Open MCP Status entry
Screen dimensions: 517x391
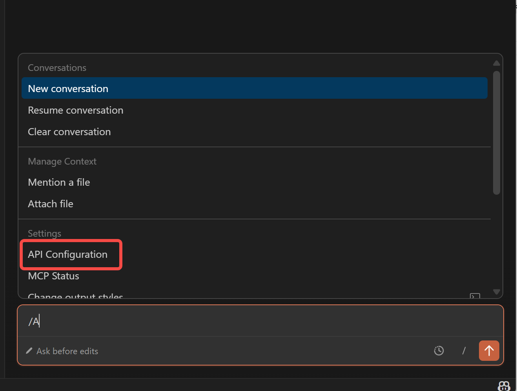(x=54, y=276)
